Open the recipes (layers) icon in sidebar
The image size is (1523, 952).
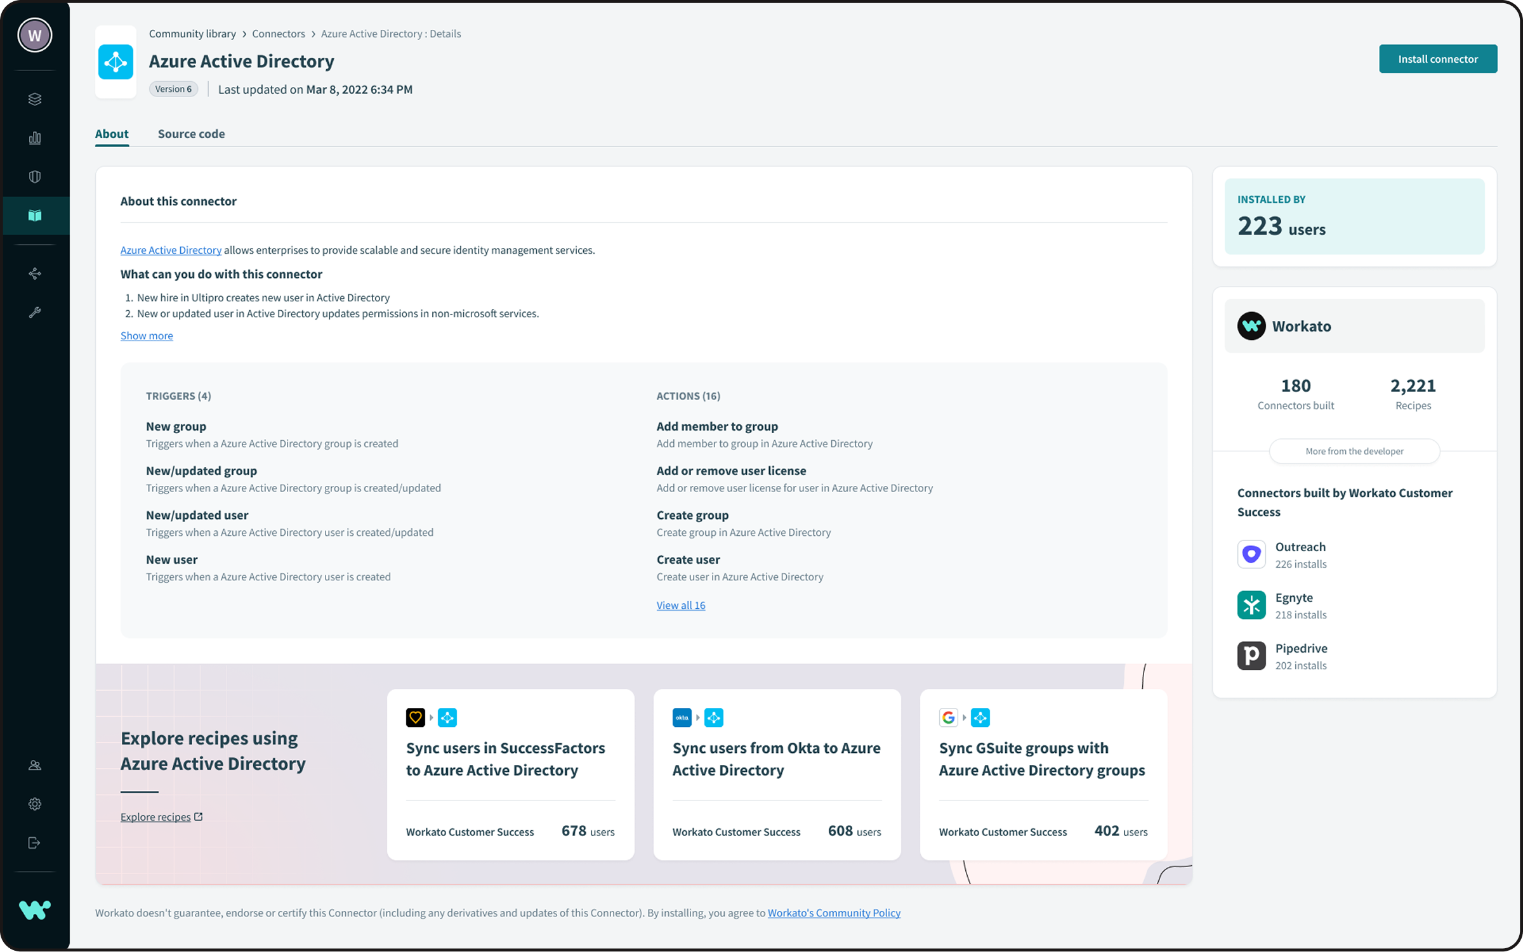tap(35, 99)
